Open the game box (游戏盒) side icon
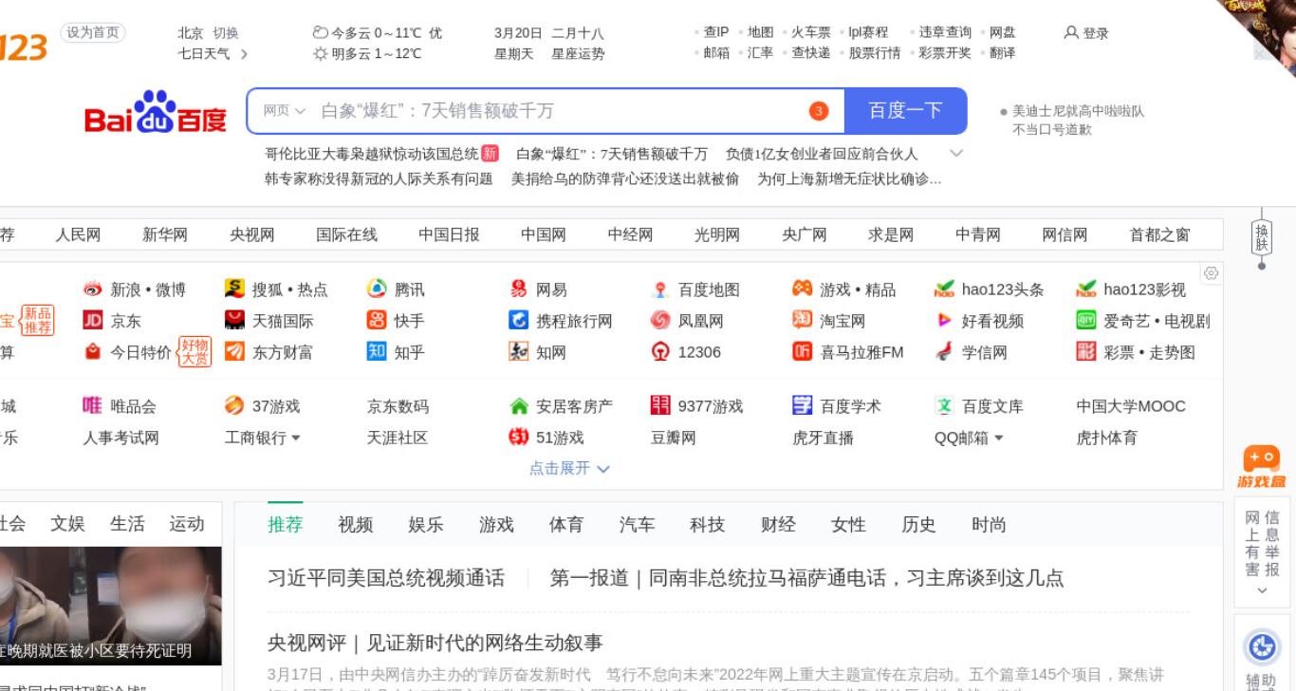 click(x=1261, y=468)
